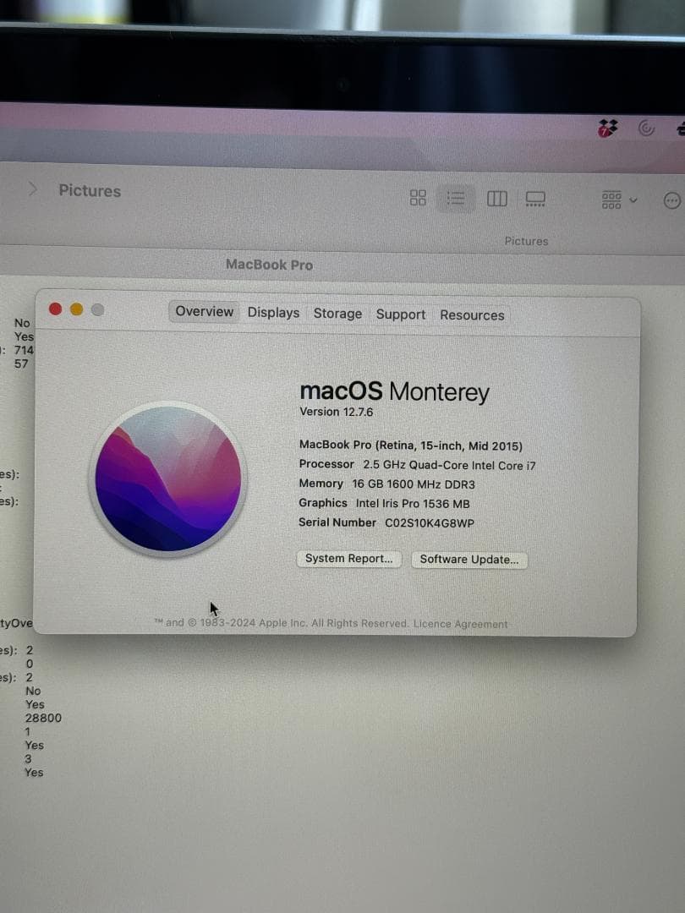Switch to gallery view in the toolbar
The height and width of the screenshot is (913, 685).
(x=534, y=198)
